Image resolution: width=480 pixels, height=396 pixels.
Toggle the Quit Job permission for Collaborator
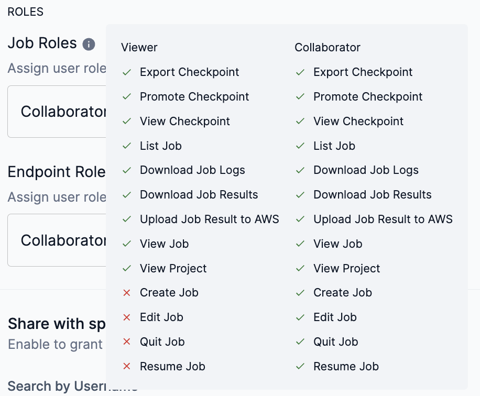[300, 342]
